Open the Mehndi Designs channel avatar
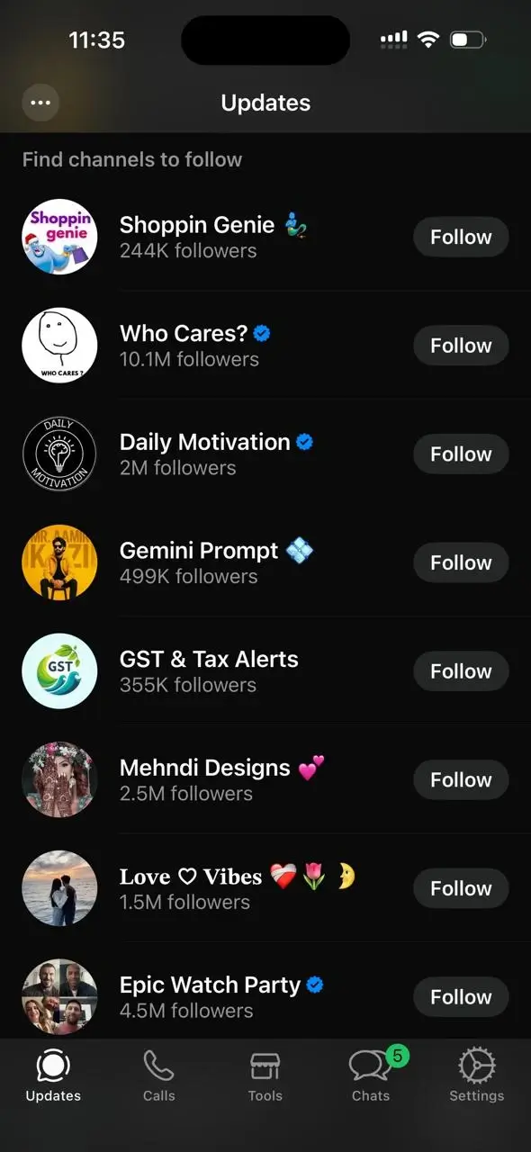 59,779
